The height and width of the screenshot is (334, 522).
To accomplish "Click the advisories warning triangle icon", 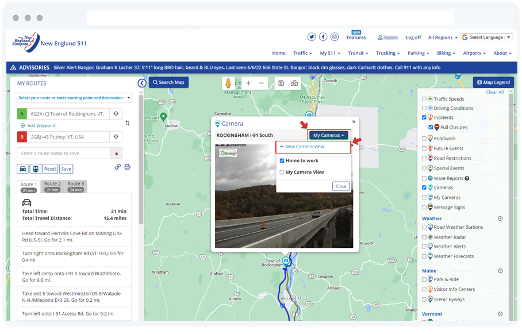I will tap(13, 68).
